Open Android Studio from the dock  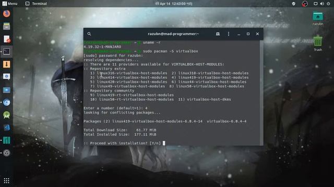(x=7, y=115)
